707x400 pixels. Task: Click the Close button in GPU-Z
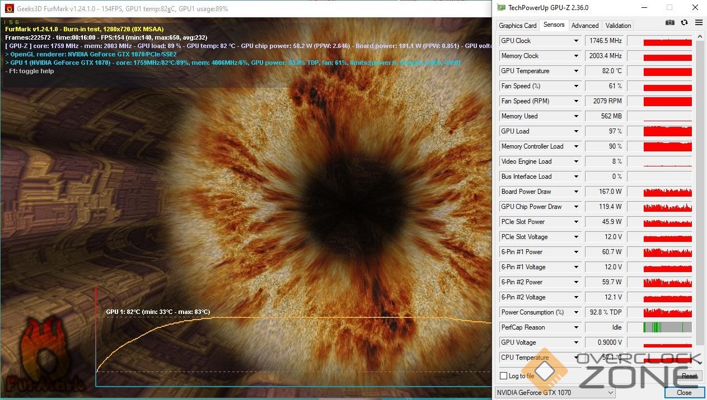(x=684, y=393)
